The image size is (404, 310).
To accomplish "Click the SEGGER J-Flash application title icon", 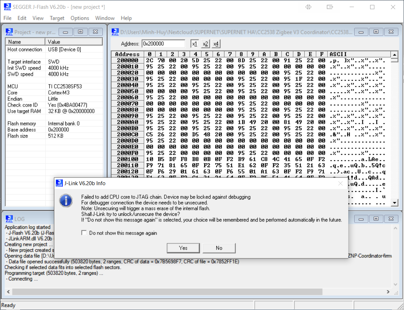I will coord(7,7).
